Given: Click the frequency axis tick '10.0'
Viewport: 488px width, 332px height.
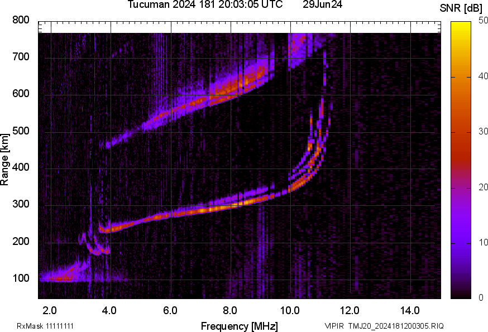Looking at the screenshot, I should 290,311.
